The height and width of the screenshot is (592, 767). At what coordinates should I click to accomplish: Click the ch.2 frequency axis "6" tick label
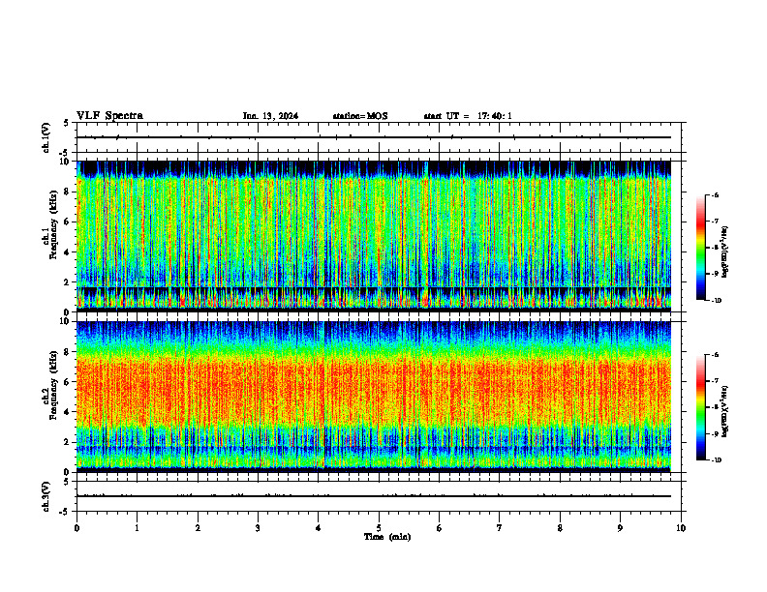tap(68, 382)
